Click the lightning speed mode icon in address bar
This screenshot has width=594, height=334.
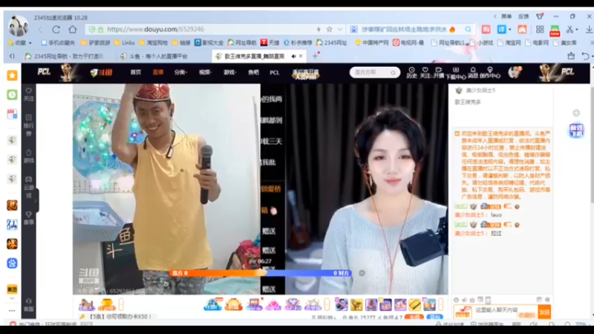pyautogui.click(x=319, y=29)
